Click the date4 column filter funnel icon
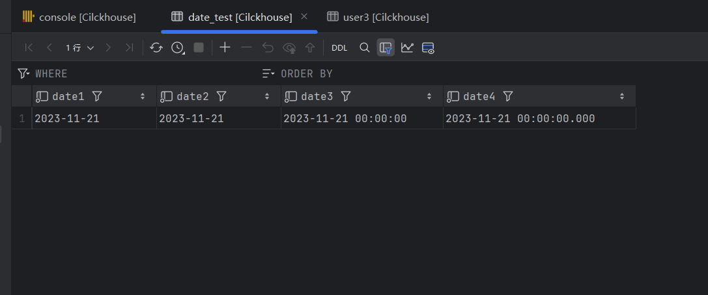Viewport: 708px width, 295px height. (x=508, y=96)
